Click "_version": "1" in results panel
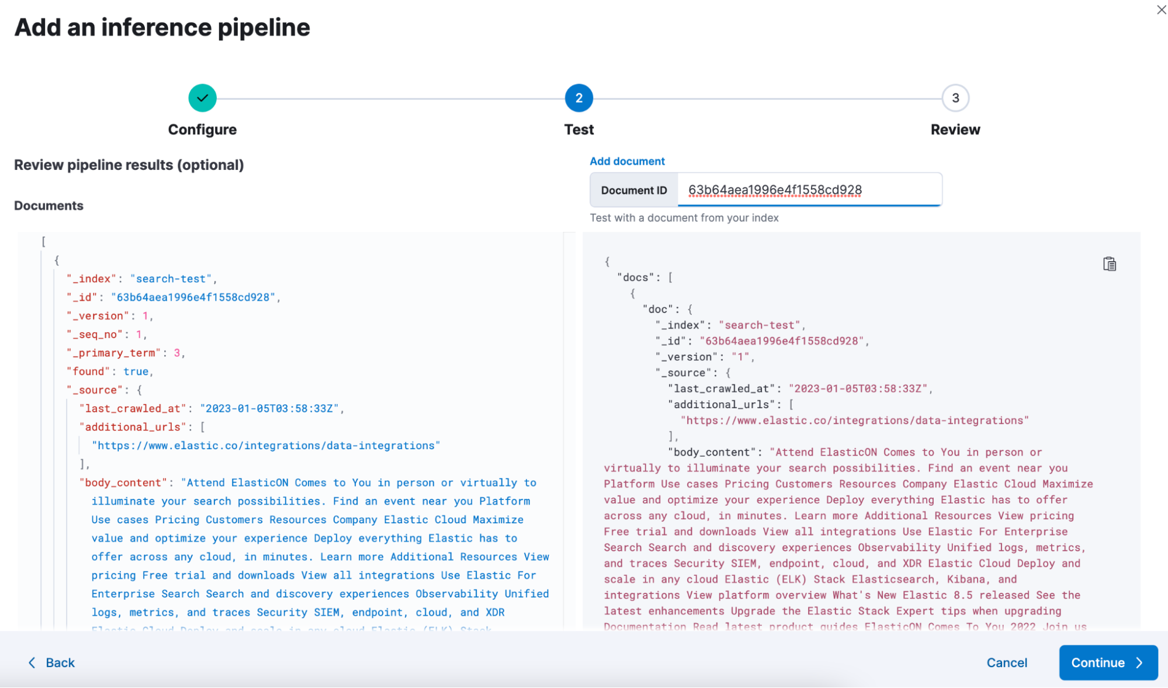This screenshot has width=1168, height=688. (x=705, y=357)
